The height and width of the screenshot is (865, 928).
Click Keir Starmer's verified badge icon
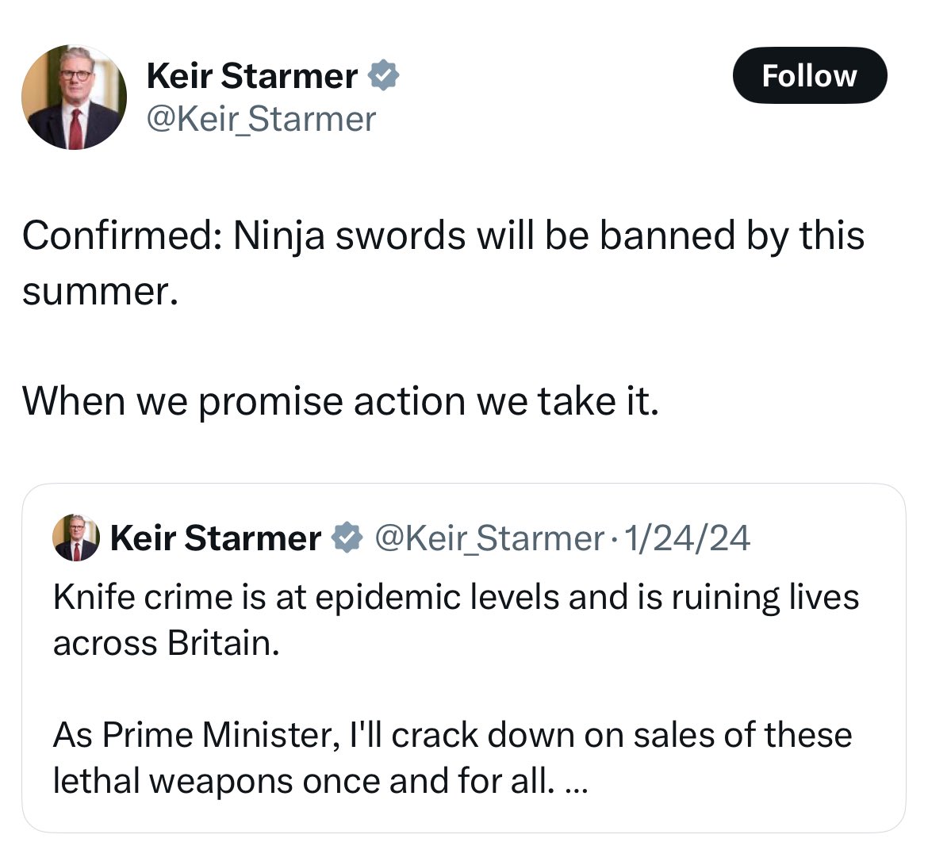pos(385,75)
